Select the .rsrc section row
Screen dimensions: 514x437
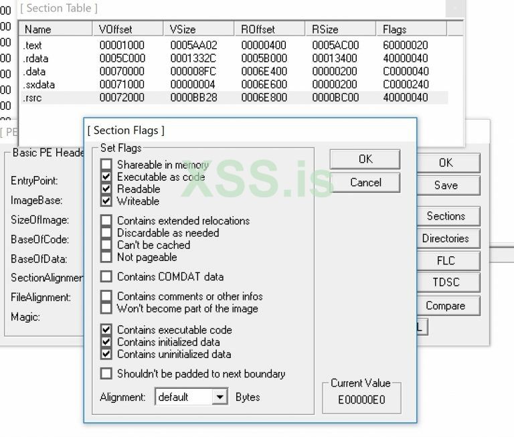(234, 97)
